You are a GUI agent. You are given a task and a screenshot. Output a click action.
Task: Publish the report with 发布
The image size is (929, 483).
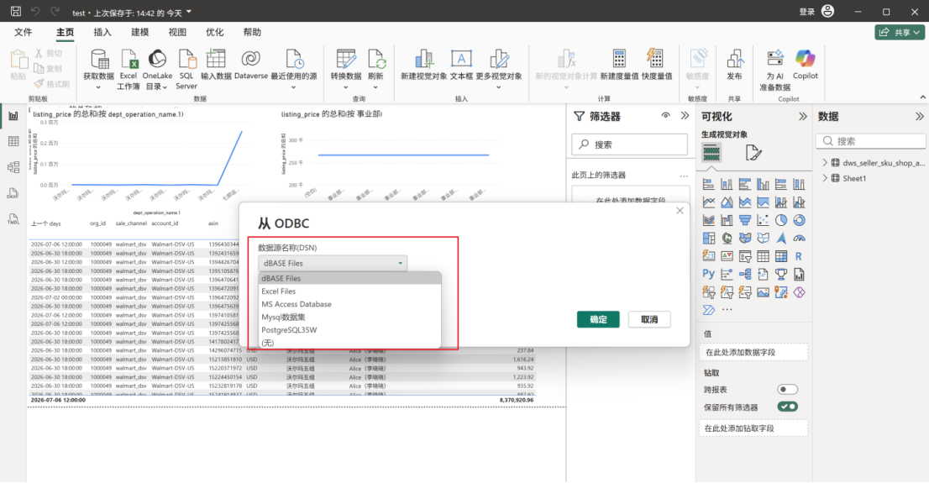[734, 65]
